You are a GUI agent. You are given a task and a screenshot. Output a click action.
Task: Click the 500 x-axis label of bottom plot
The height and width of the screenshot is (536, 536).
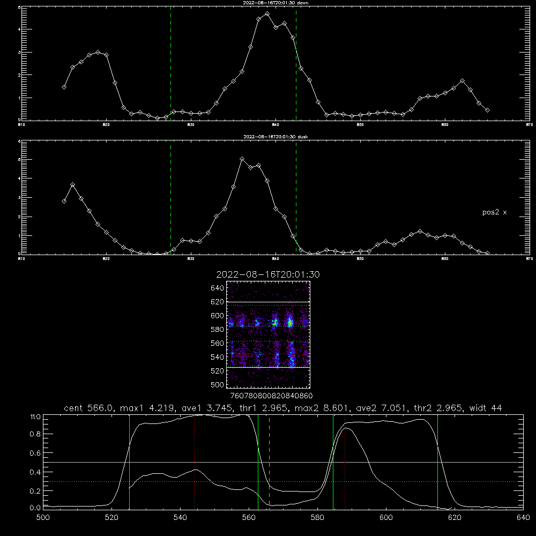click(43, 518)
